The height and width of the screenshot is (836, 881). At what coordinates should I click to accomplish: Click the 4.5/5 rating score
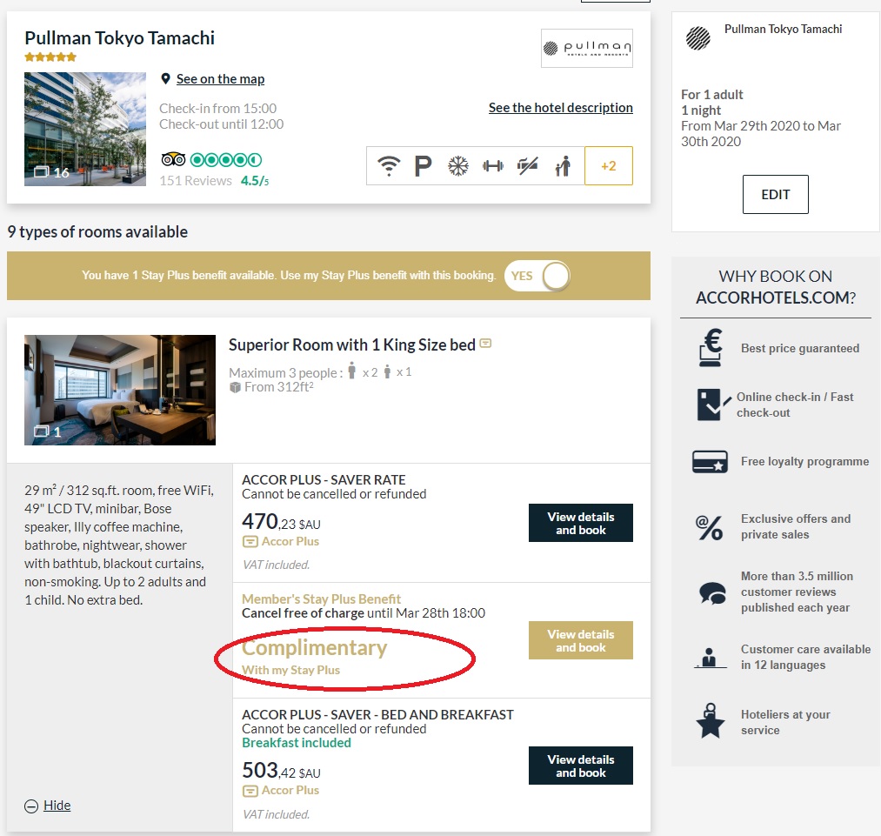click(x=255, y=181)
